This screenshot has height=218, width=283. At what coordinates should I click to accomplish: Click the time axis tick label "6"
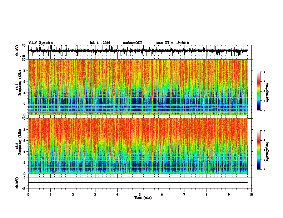click(162, 194)
